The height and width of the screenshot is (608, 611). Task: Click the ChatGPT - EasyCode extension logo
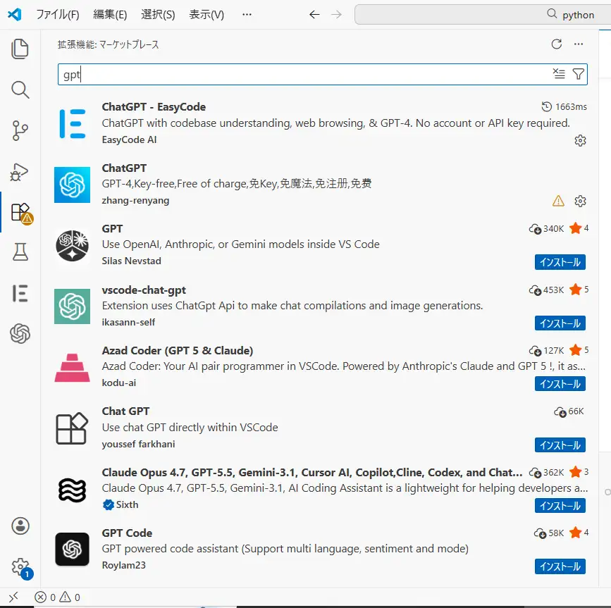[x=73, y=124]
